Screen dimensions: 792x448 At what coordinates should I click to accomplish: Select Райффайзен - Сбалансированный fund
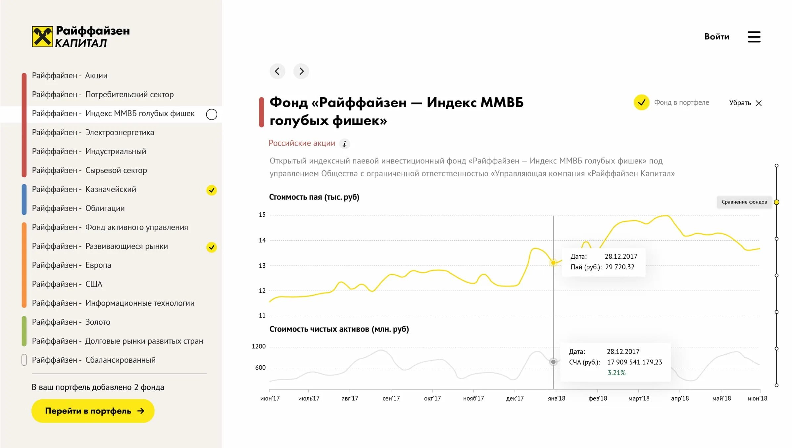tap(94, 360)
